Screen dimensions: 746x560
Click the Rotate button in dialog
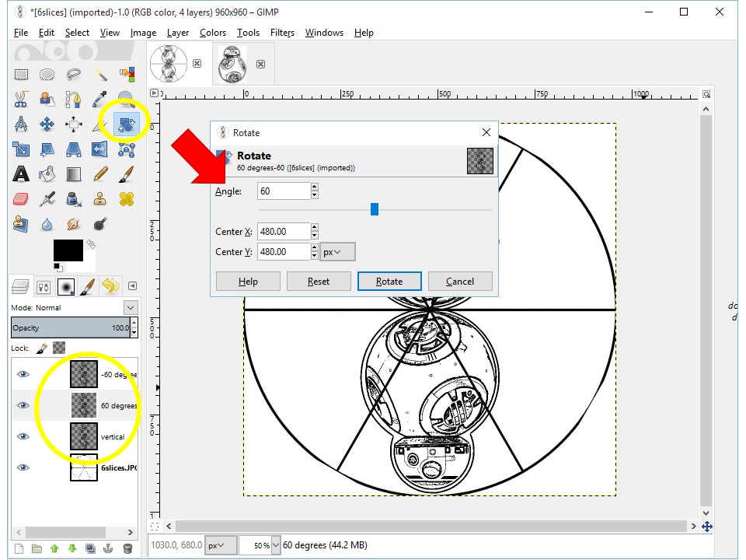click(389, 282)
